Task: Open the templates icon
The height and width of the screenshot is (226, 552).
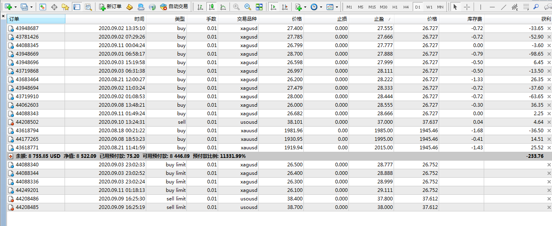Action: tap(330, 7)
